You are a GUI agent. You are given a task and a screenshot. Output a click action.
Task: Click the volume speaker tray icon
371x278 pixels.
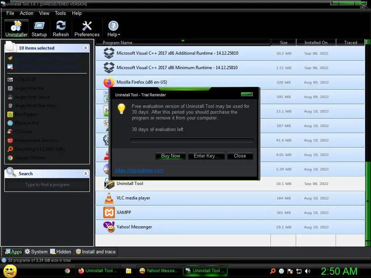[x=308, y=271]
